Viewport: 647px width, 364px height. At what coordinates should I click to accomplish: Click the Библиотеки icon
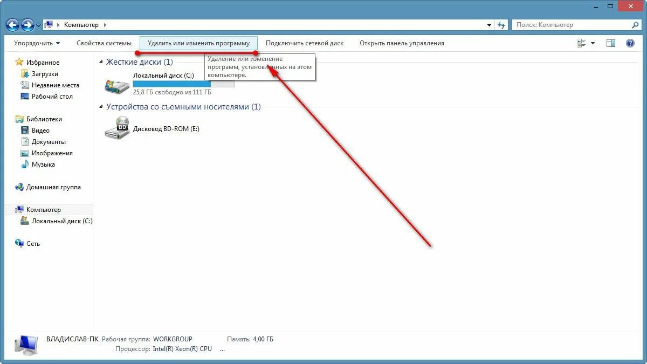19,119
